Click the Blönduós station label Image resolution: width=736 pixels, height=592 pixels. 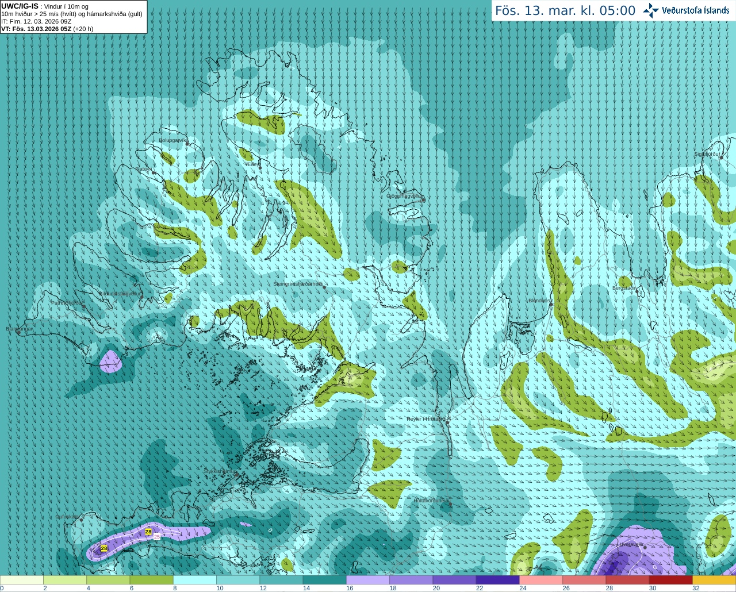click(539, 301)
